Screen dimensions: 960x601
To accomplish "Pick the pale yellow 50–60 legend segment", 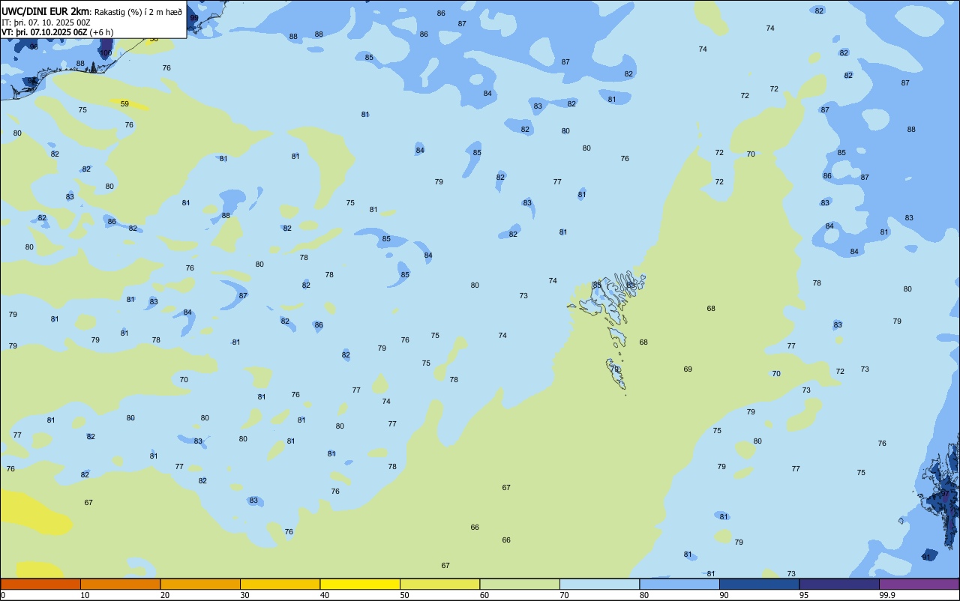I will pos(439,584).
